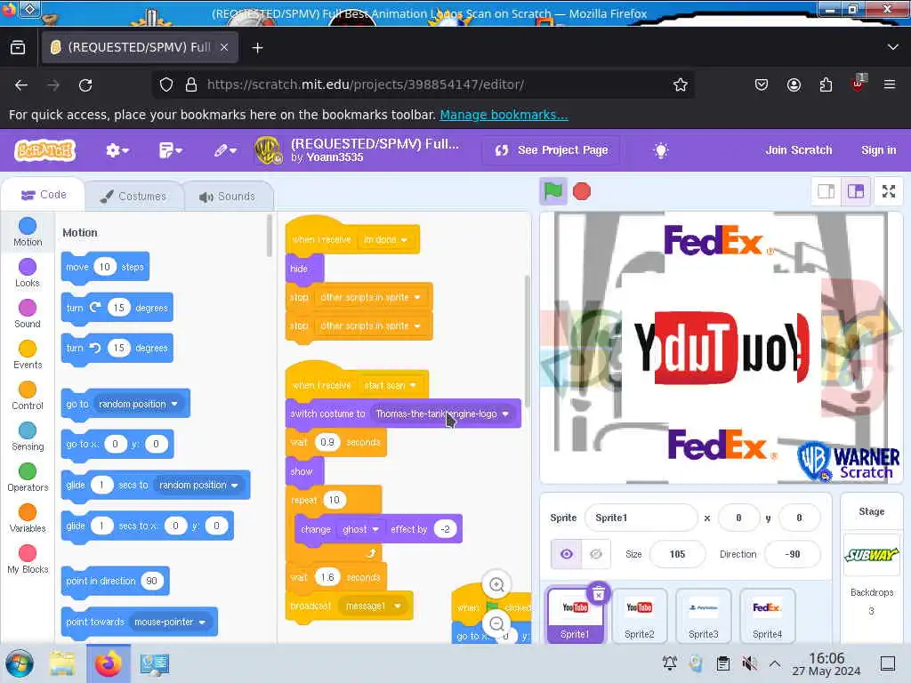The image size is (911, 683).
Task: Open the settings gear menu
Action: point(117,150)
